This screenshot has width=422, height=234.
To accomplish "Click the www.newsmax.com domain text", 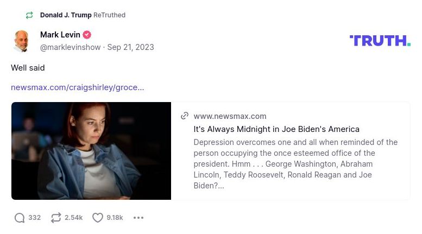I will (x=230, y=116).
